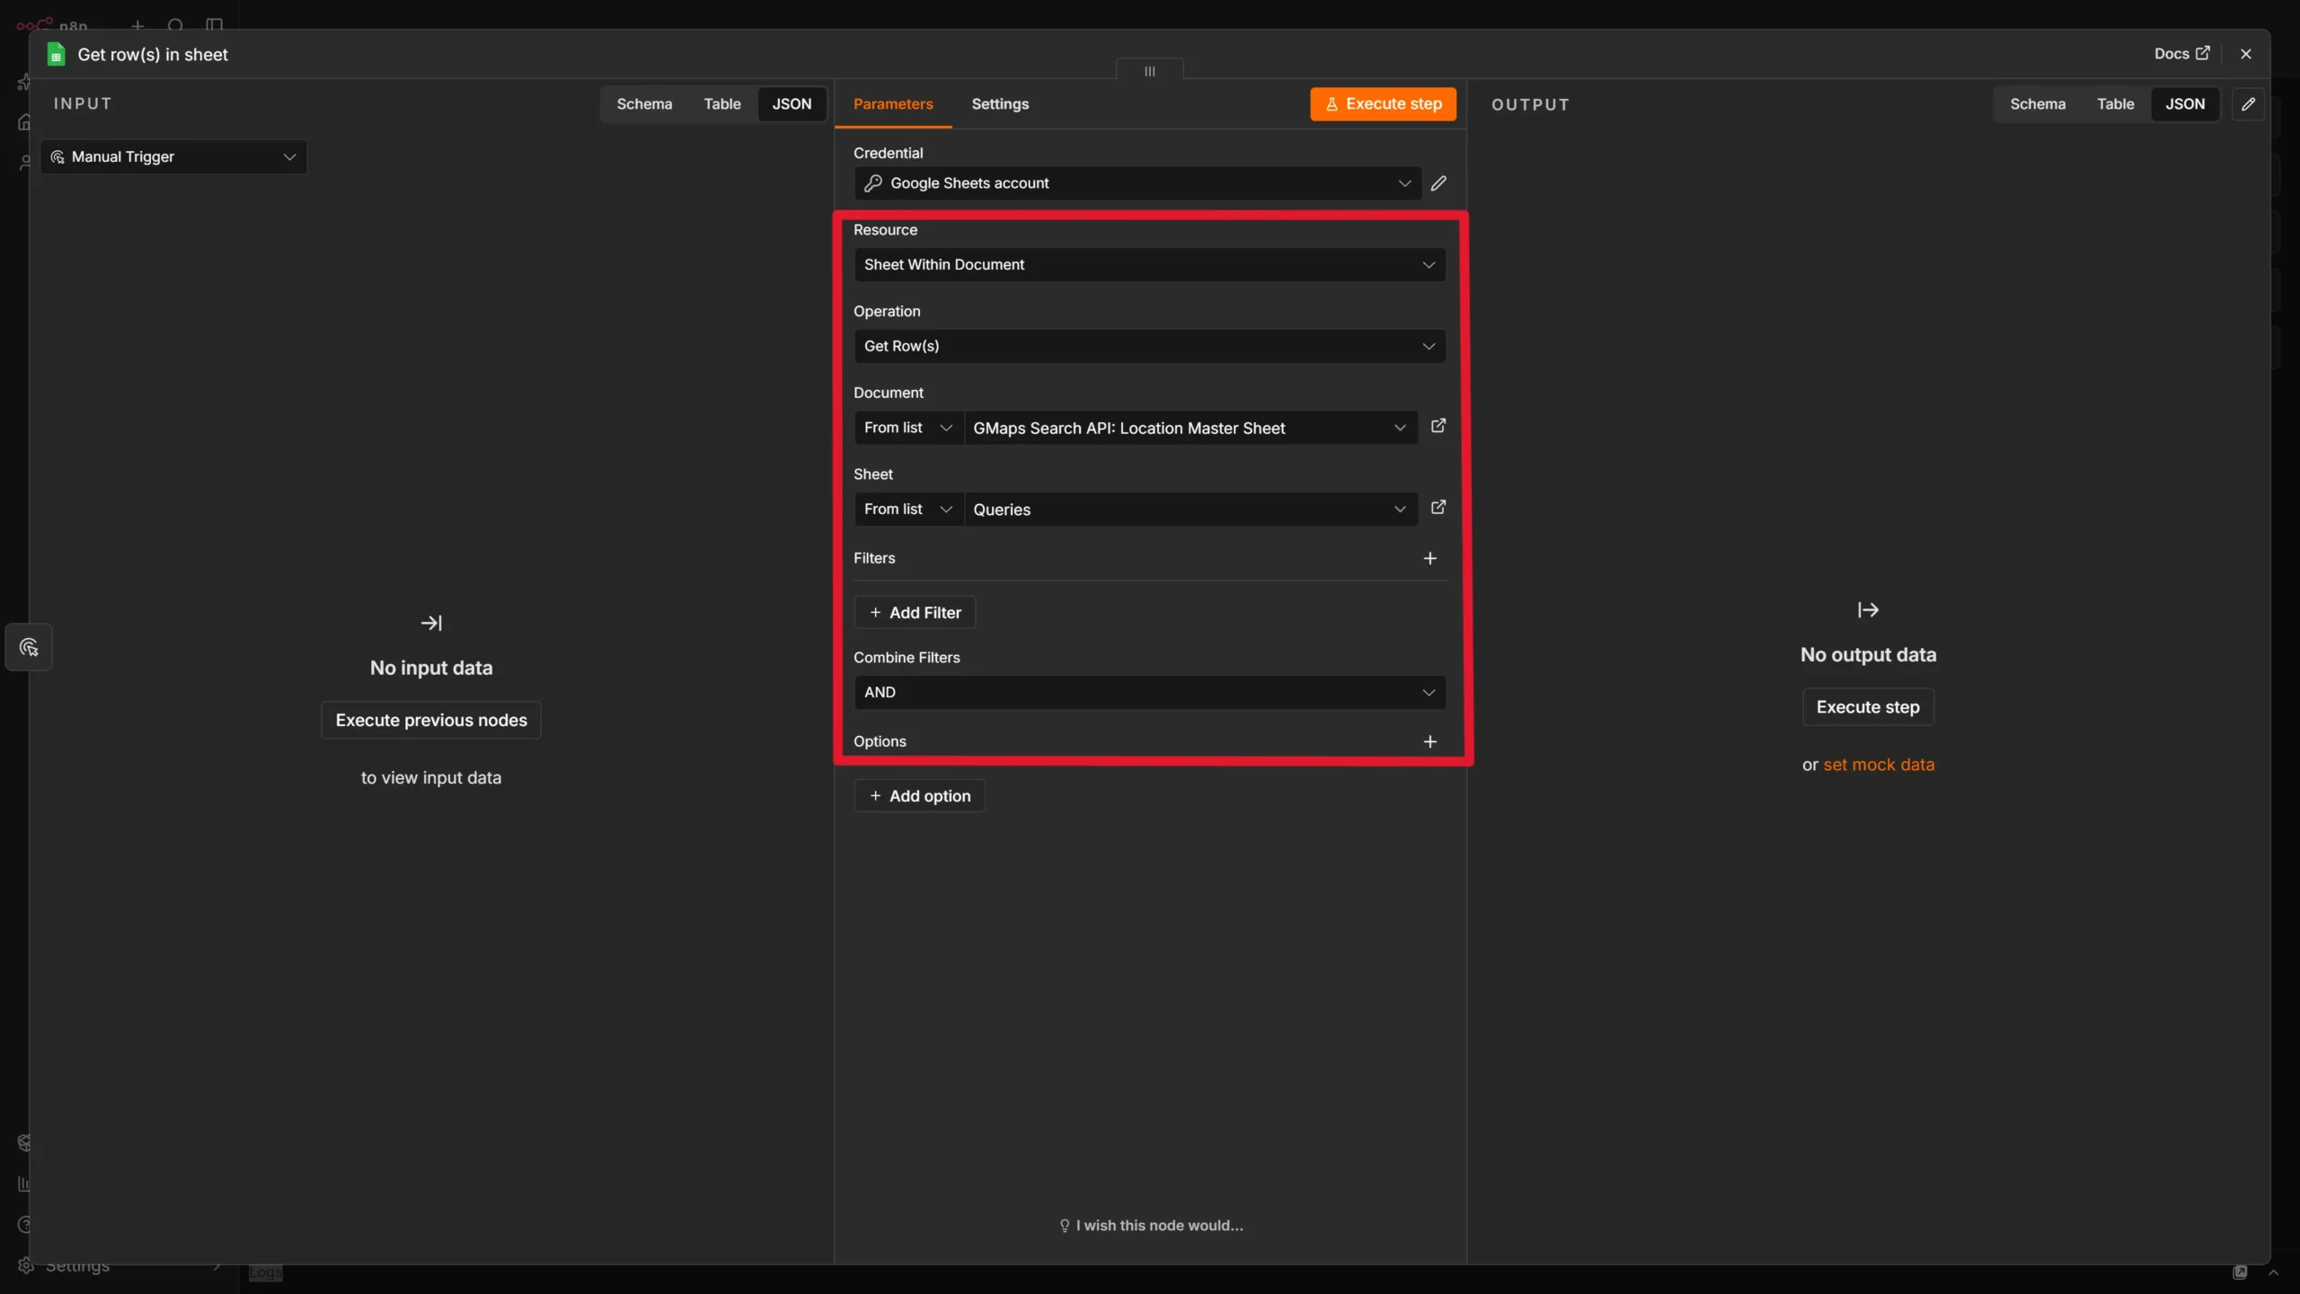Select Schema view in Input panel
The height and width of the screenshot is (1294, 2300).
pos(644,104)
